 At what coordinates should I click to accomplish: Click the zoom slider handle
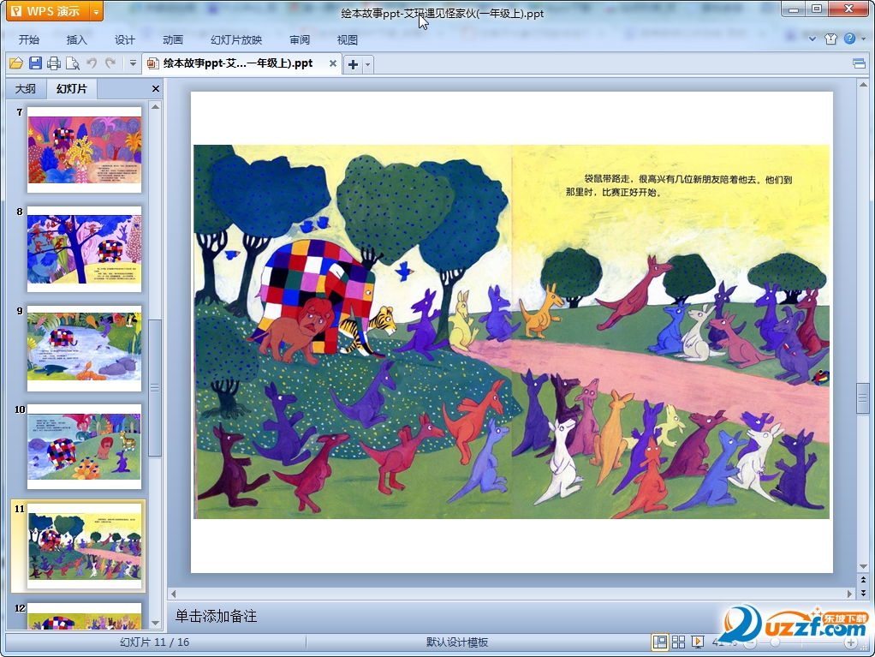(x=775, y=642)
